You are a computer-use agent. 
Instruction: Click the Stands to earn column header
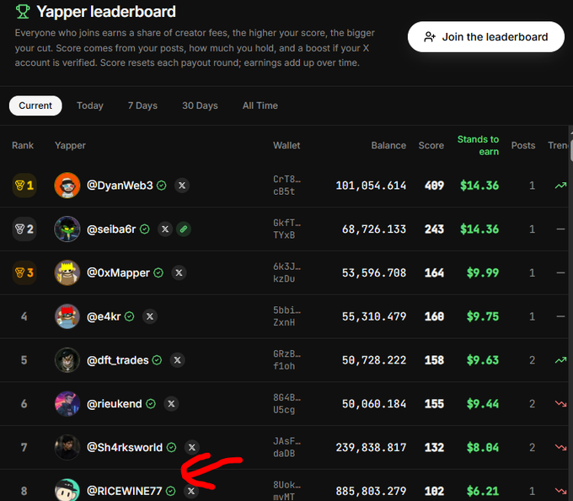coord(478,146)
